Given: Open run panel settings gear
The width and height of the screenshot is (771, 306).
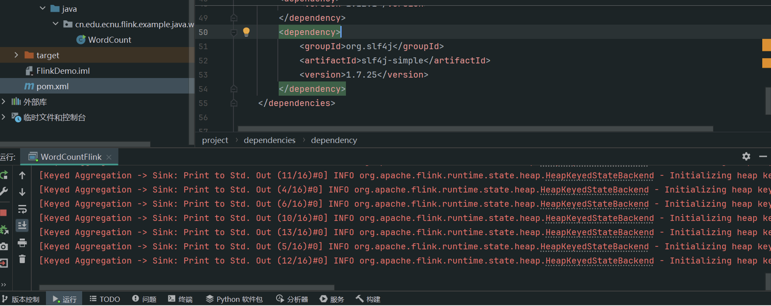Looking at the screenshot, I should (x=746, y=156).
